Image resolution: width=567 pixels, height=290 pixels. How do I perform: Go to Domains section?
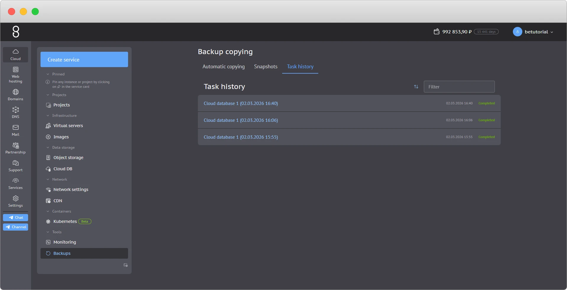tap(16, 95)
